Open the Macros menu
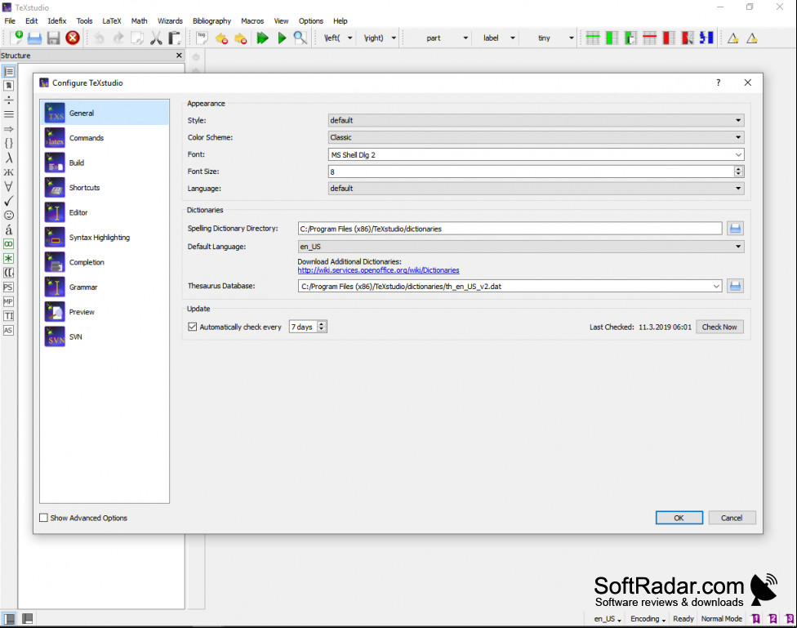Screen dimensions: 797x628 [252, 21]
